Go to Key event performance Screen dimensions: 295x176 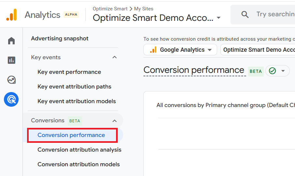pyautogui.click(x=69, y=72)
